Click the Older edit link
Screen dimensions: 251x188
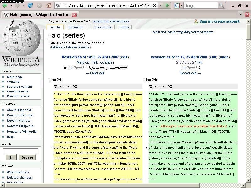pos(95,73)
